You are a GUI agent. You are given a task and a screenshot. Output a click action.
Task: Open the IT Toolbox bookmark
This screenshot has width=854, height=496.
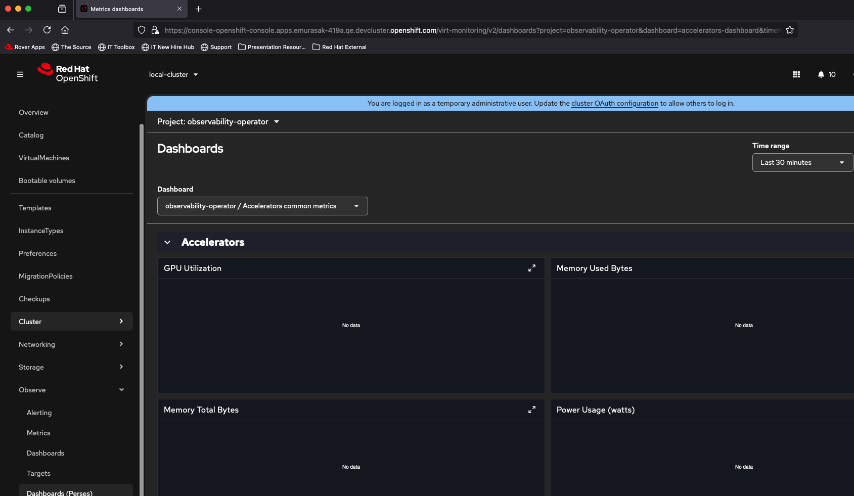tap(116, 47)
